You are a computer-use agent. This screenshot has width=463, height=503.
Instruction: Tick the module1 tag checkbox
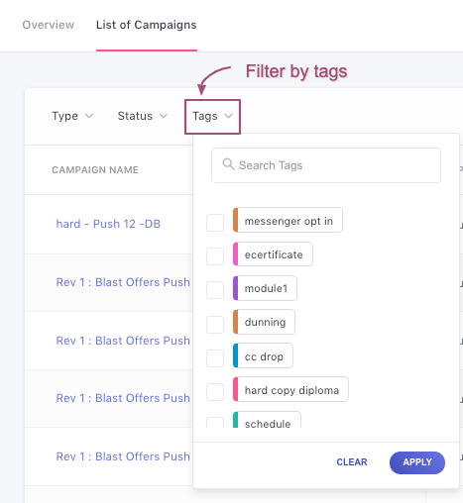tap(215, 290)
